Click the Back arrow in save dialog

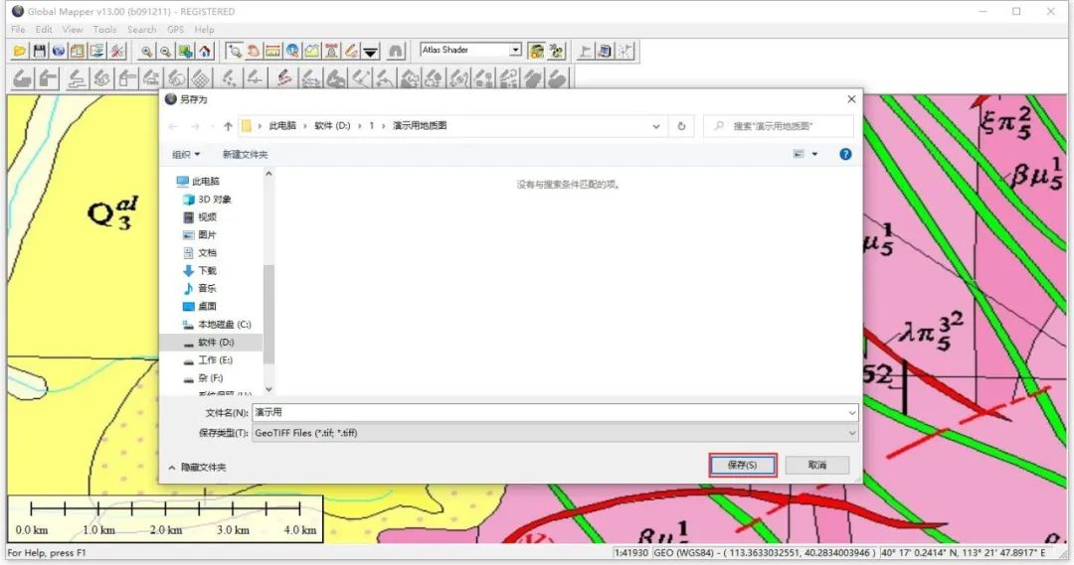click(173, 126)
